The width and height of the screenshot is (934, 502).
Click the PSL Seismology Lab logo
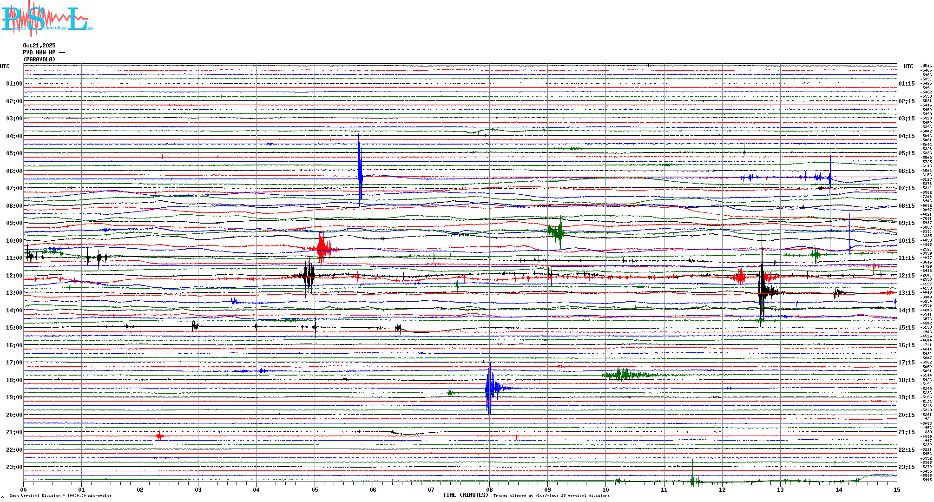(x=46, y=19)
